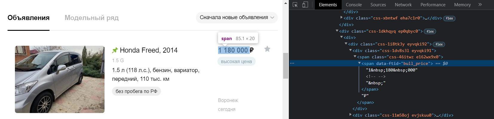
Task: Switch to the Elements tab
Action: [x=328, y=5]
